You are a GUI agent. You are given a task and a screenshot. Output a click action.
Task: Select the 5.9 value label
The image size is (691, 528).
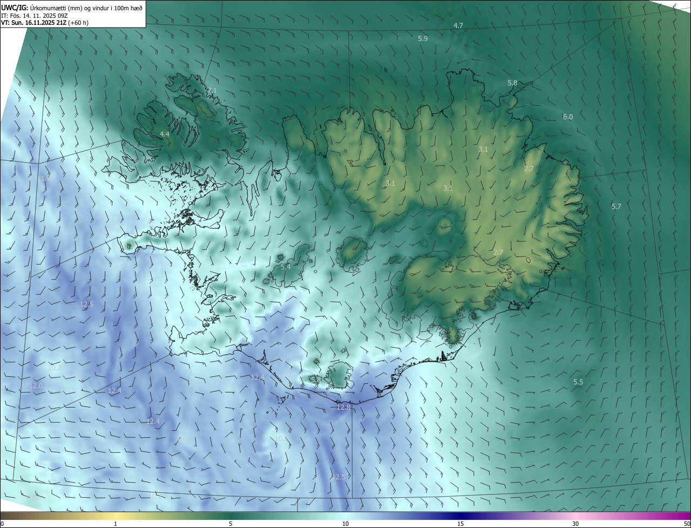click(x=423, y=38)
